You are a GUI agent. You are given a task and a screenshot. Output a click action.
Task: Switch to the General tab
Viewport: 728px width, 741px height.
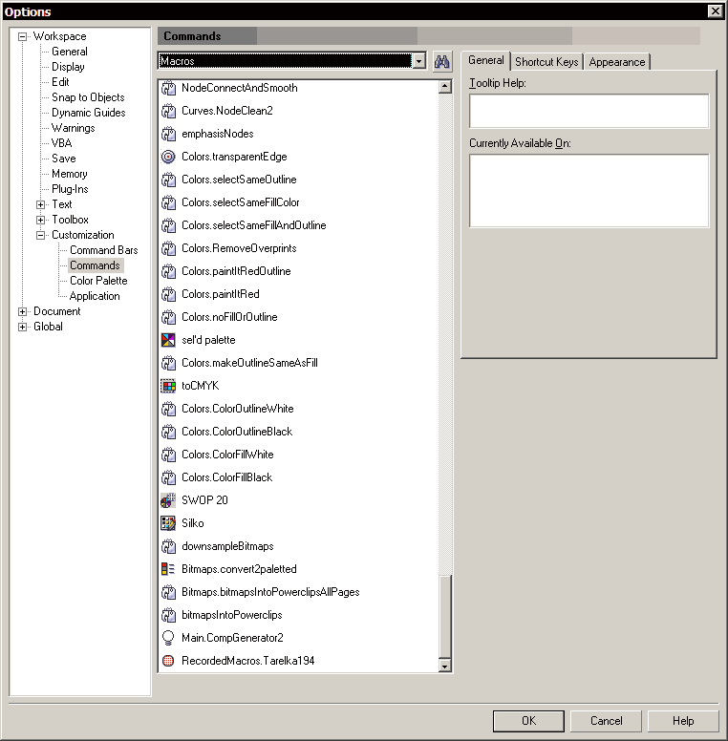pos(485,60)
